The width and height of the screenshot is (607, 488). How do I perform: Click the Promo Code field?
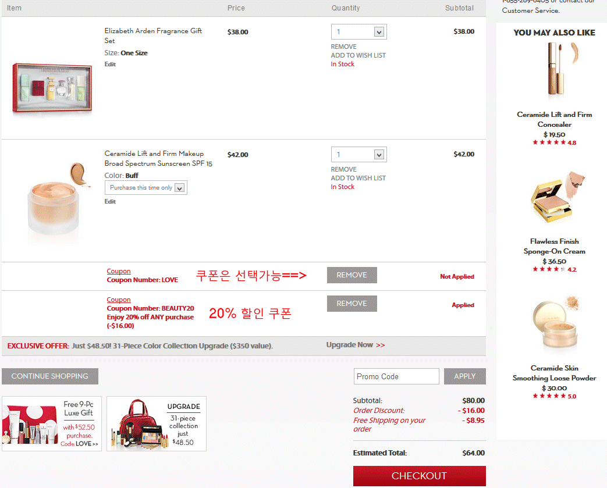(x=396, y=376)
